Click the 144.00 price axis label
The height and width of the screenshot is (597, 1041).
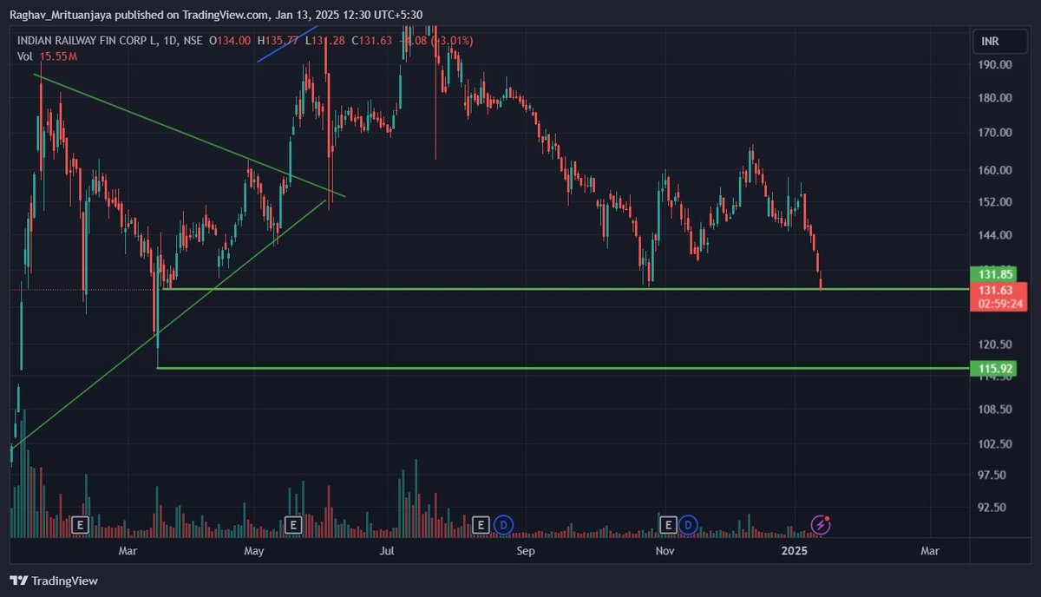click(994, 235)
